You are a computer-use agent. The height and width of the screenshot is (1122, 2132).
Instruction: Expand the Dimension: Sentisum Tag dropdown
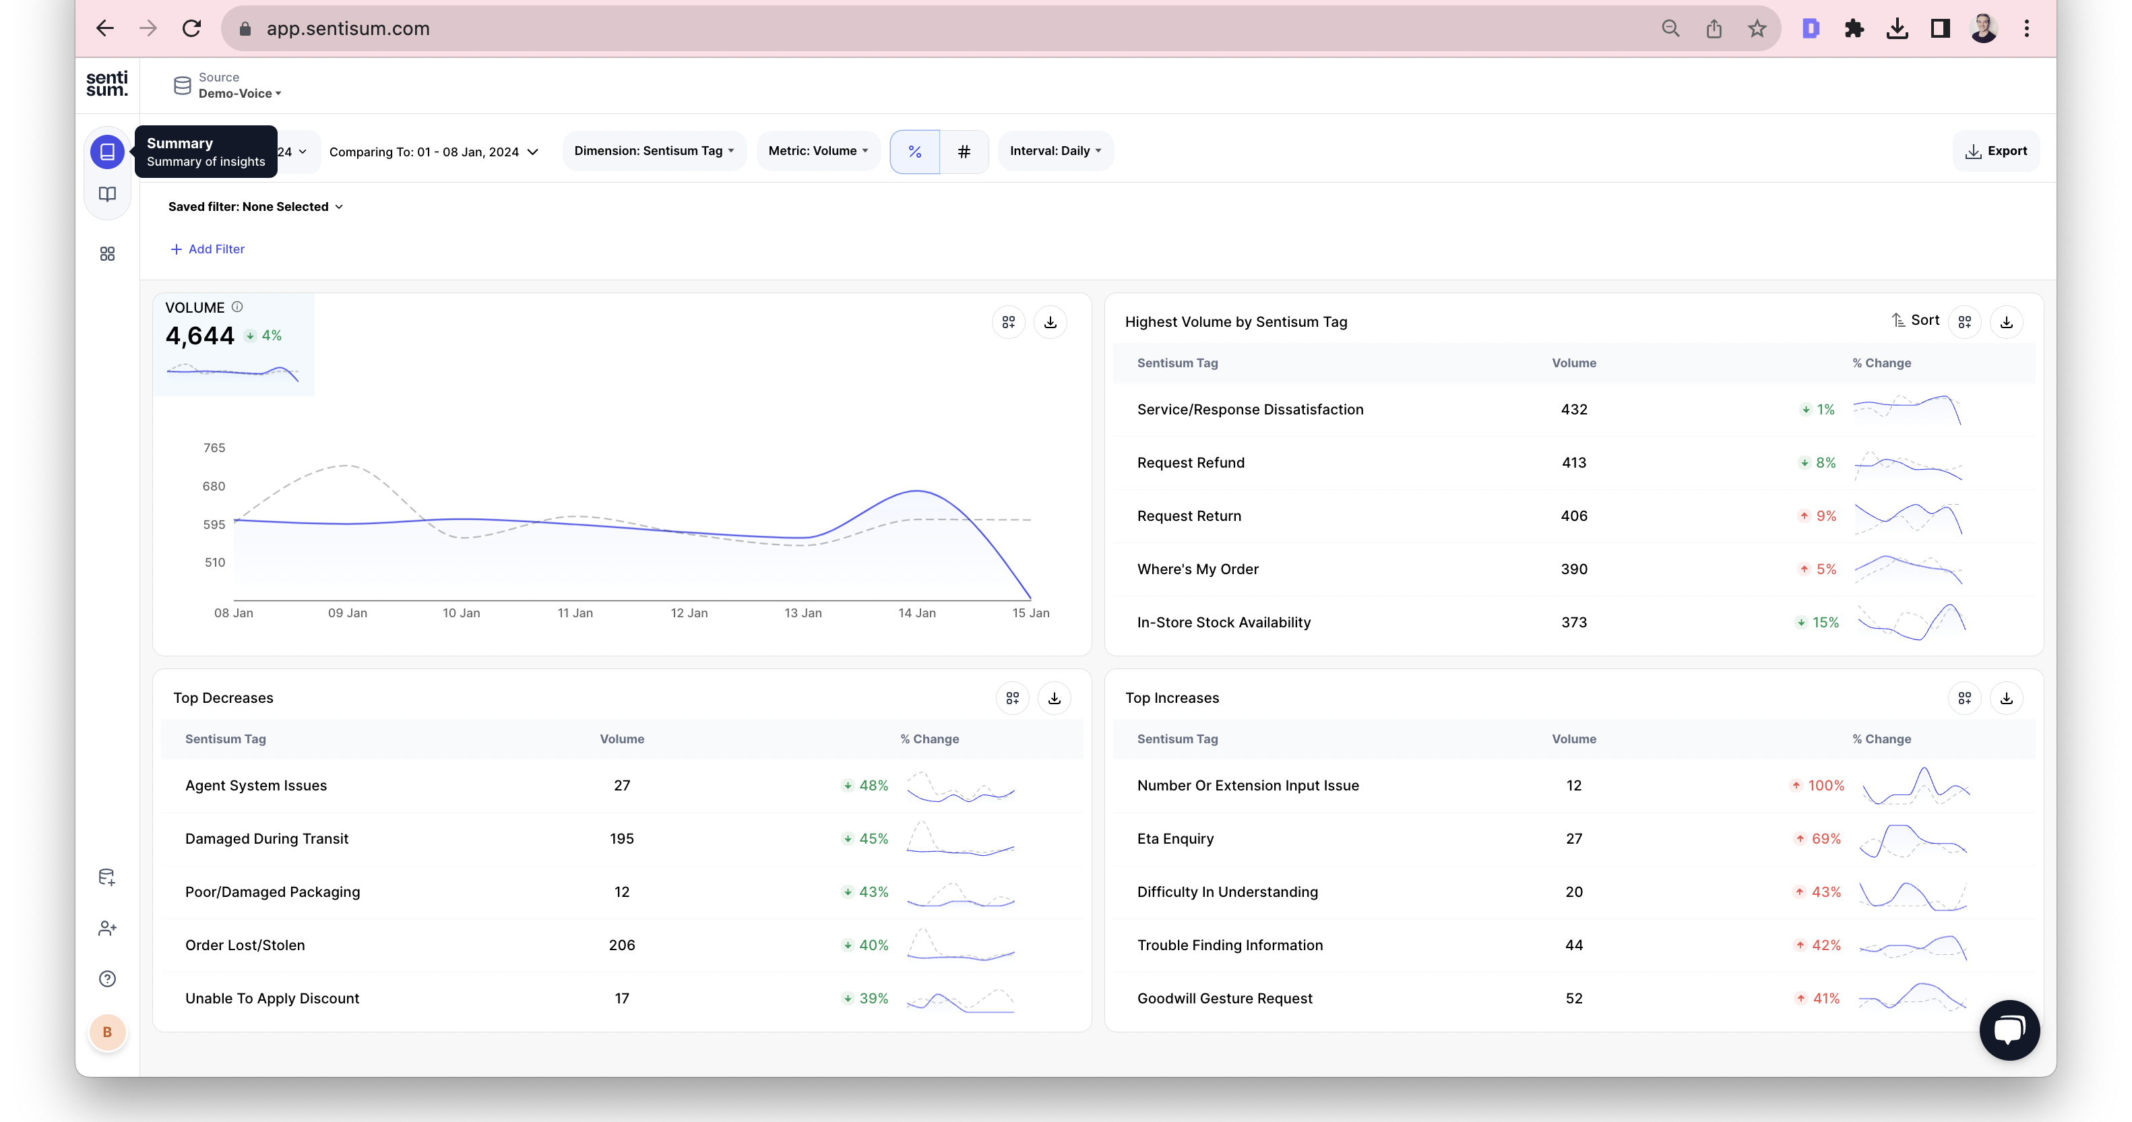coord(654,150)
